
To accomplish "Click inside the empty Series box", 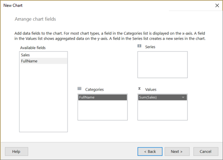I will click(162, 65).
